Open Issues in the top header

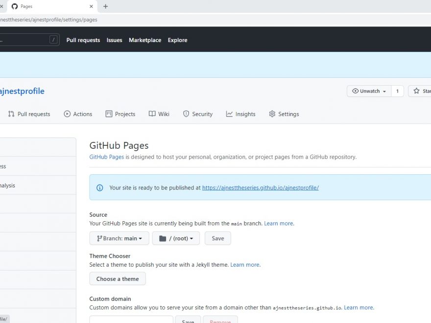click(x=114, y=40)
